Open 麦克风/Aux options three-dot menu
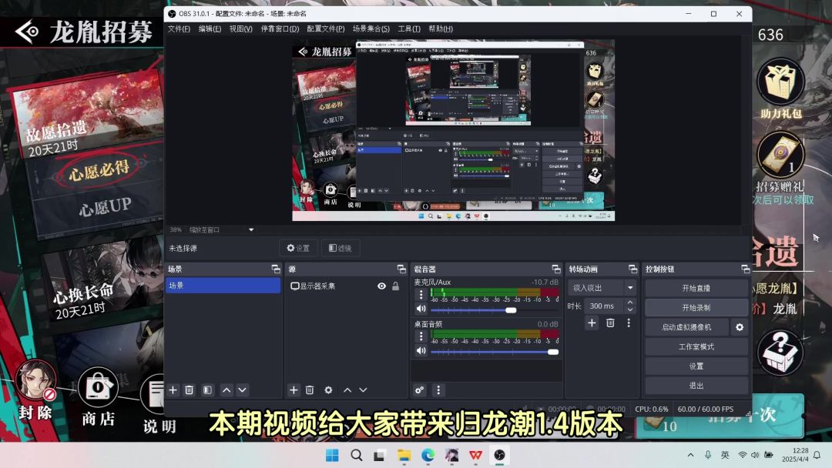Viewport: 832px width, 468px height. click(421, 294)
